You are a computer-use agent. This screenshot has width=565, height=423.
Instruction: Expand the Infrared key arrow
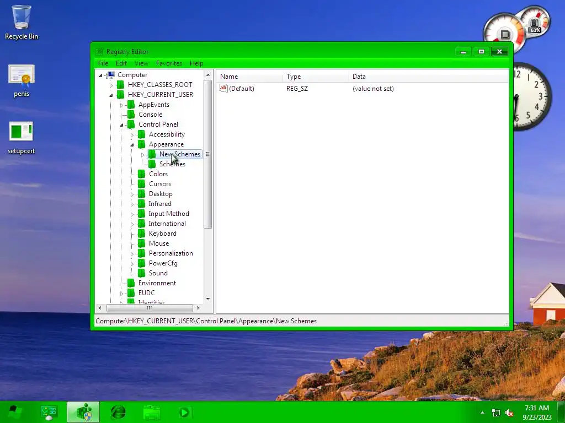tap(132, 204)
